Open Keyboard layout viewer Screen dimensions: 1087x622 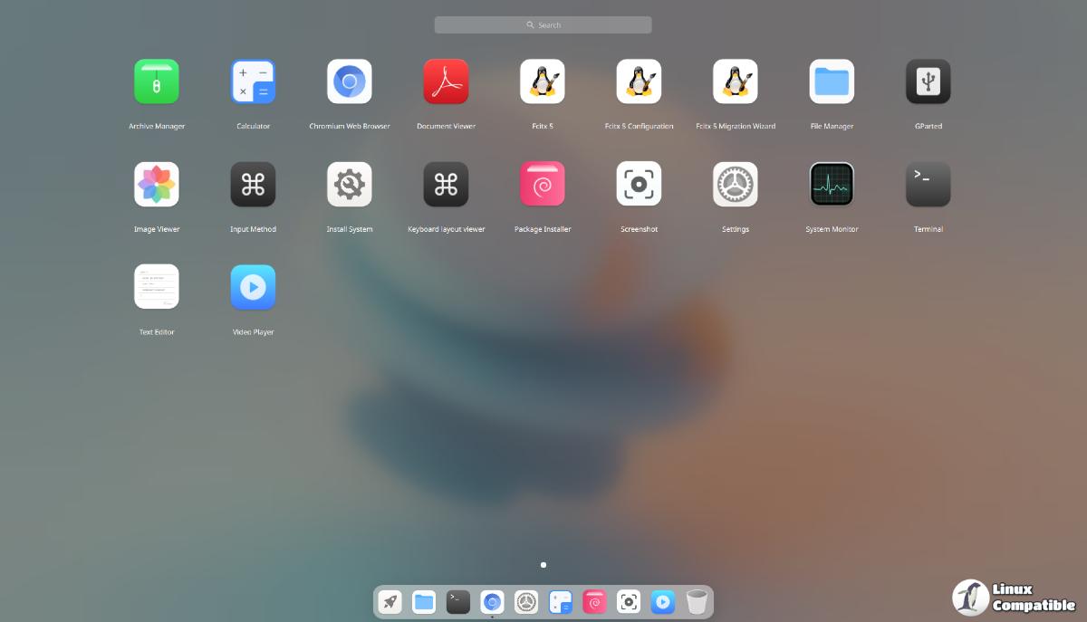(446, 185)
